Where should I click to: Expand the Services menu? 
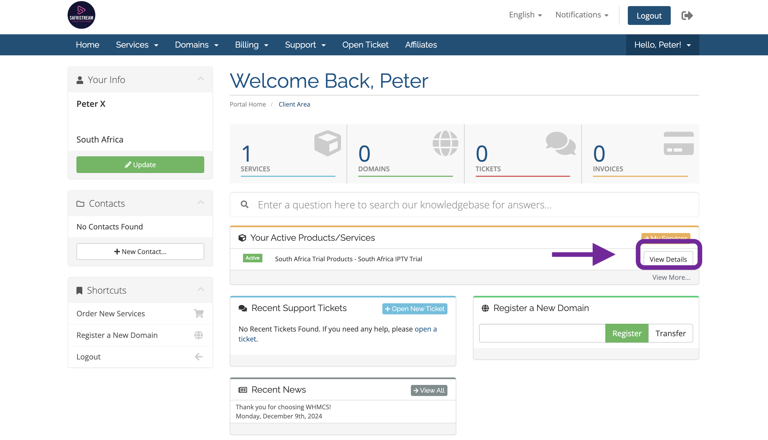[137, 45]
